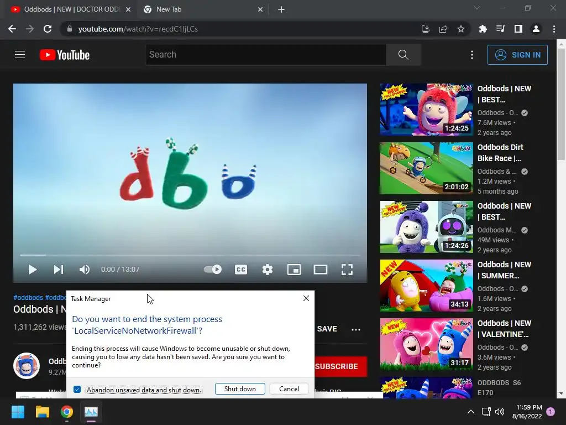Open Chrome extensions puzzle icon

pos(483,29)
